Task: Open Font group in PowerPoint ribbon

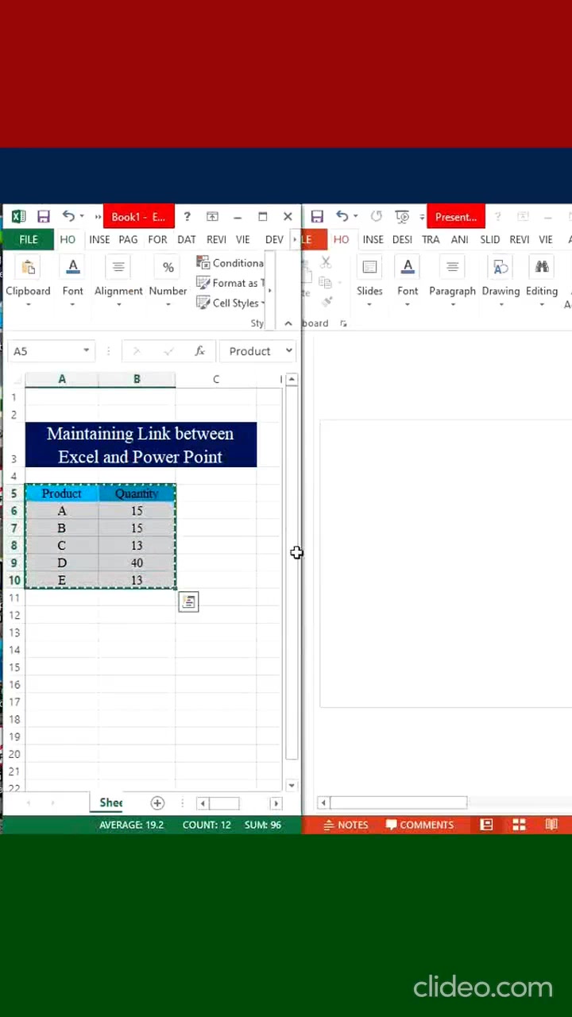Action: click(x=408, y=282)
